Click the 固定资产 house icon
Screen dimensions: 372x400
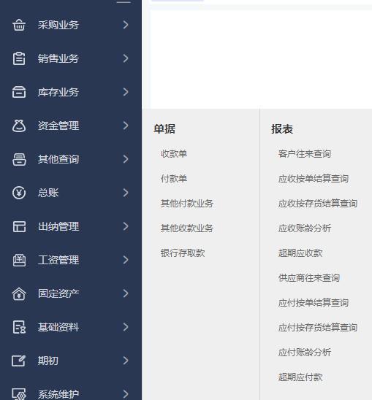(x=19, y=293)
